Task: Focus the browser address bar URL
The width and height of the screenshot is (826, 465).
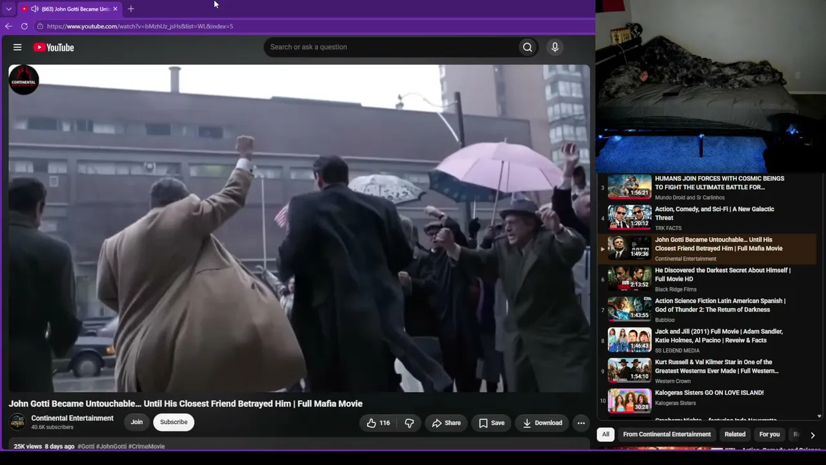Action: [140, 26]
